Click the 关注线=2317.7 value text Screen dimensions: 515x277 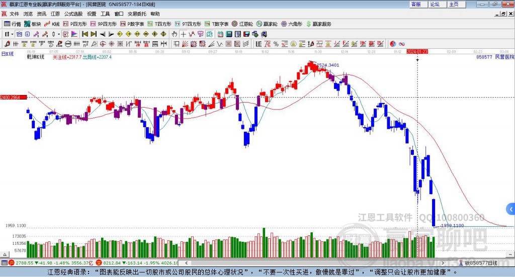[x=67, y=57]
